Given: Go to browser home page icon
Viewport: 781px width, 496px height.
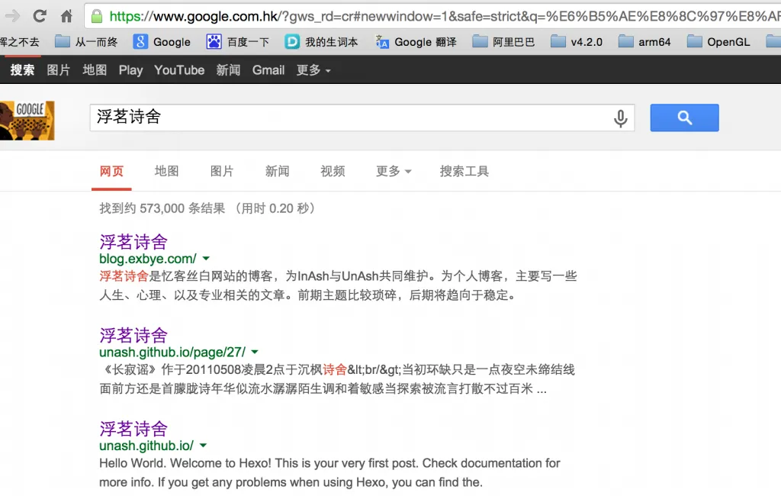Looking at the screenshot, I should (x=66, y=17).
